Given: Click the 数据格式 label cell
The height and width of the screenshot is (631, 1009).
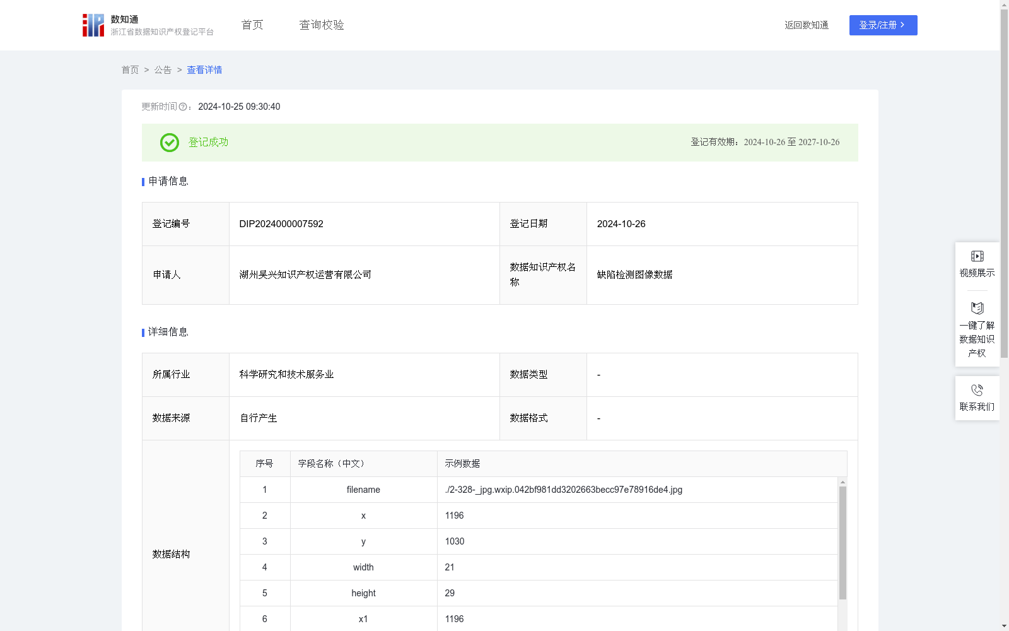Looking at the screenshot, I should 543,418.
